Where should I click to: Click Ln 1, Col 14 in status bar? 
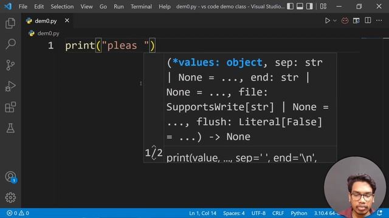tap(202, 213)
